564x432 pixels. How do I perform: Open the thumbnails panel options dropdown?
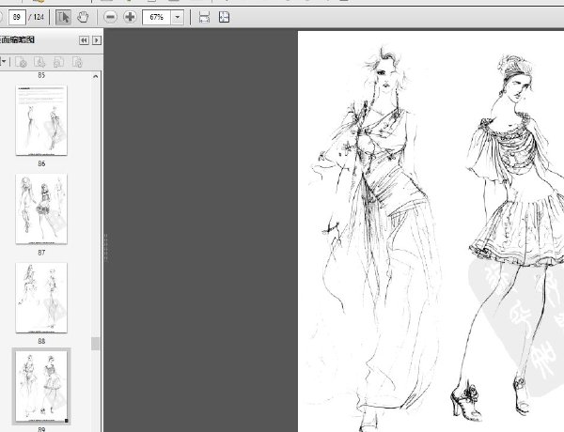tap(3, 62)
